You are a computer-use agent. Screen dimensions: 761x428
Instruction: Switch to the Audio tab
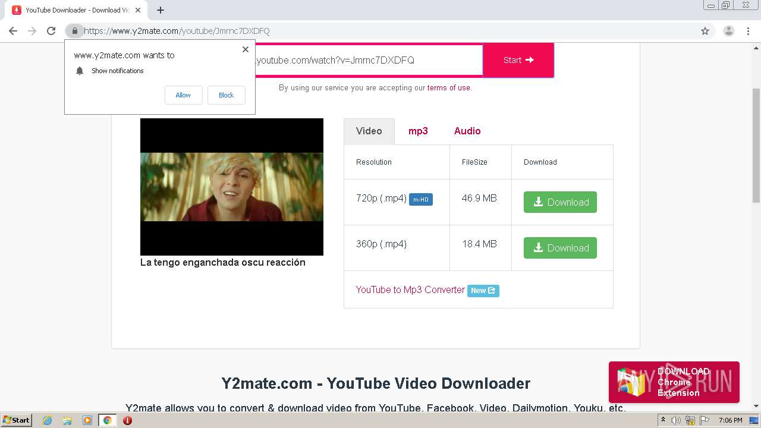tap(467, 131)
